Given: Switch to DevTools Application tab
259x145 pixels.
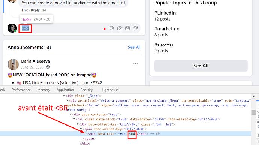Looking at the screenshot, I should (x=65, y=90).
